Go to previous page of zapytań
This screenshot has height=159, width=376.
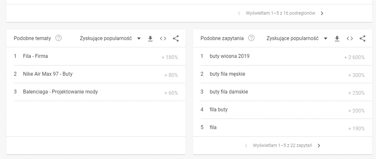pos(246,145)
